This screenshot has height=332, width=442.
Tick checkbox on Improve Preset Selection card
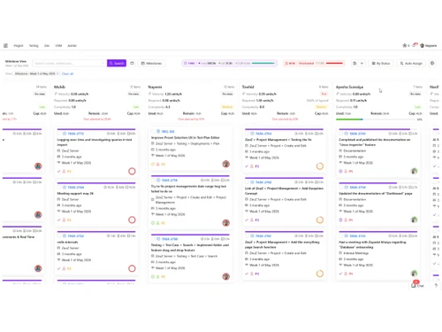(x=153, y=131)
